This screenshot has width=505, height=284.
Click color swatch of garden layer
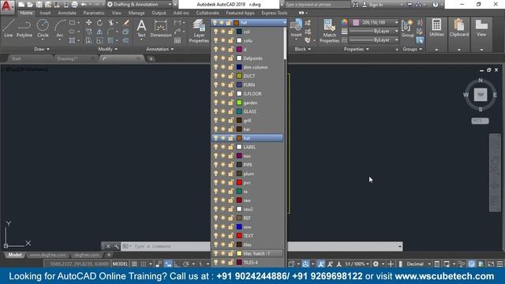coord(239,103)
